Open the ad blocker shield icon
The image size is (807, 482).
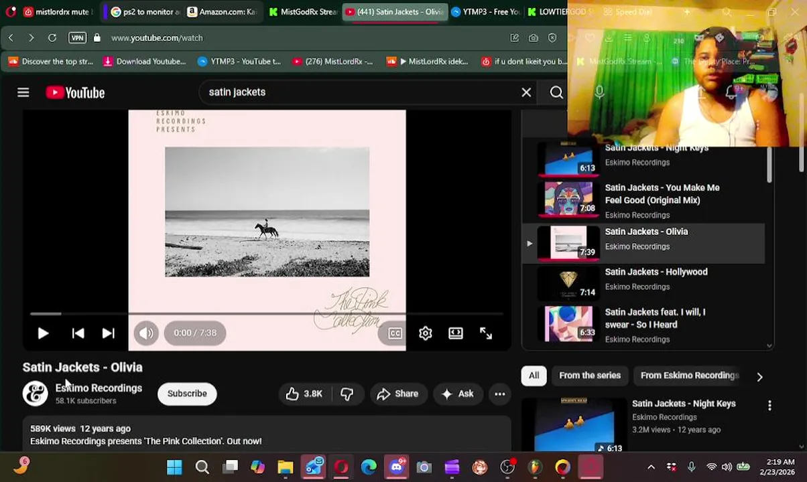(x=552, y=38)
